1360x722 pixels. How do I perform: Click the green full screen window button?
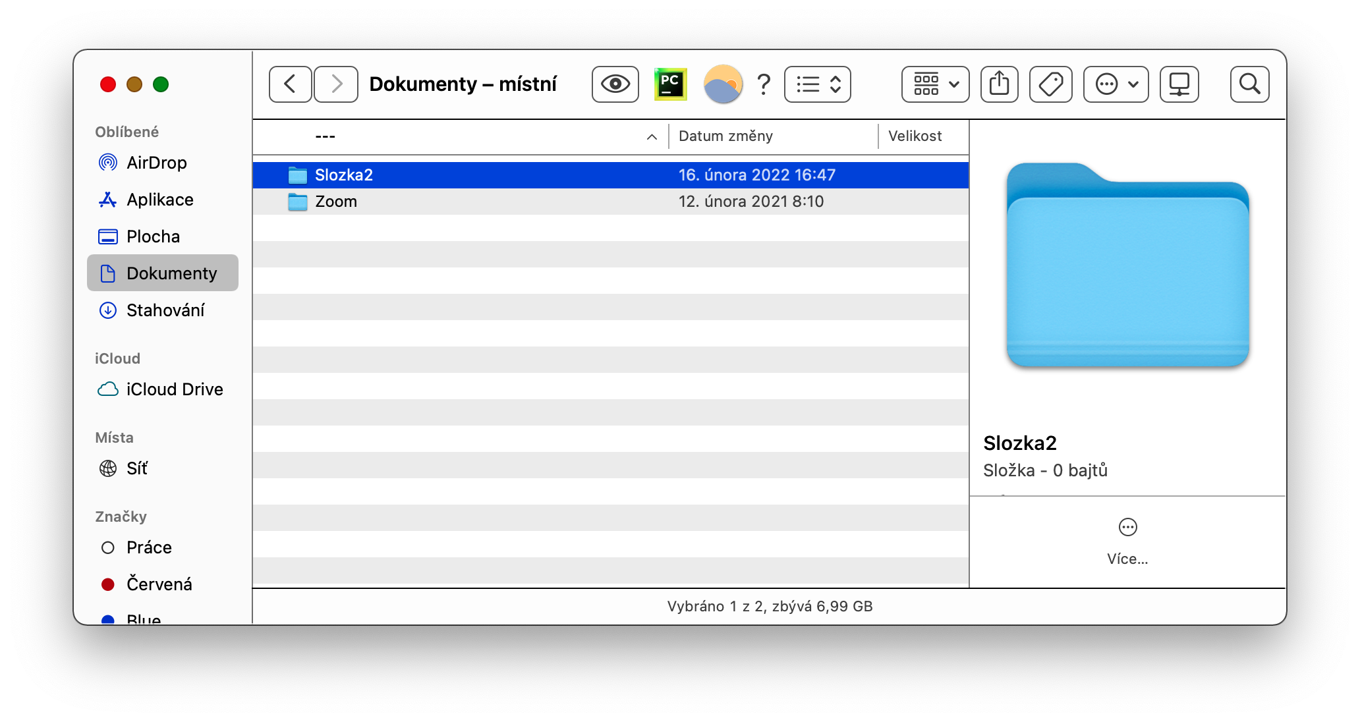[161, 84]
